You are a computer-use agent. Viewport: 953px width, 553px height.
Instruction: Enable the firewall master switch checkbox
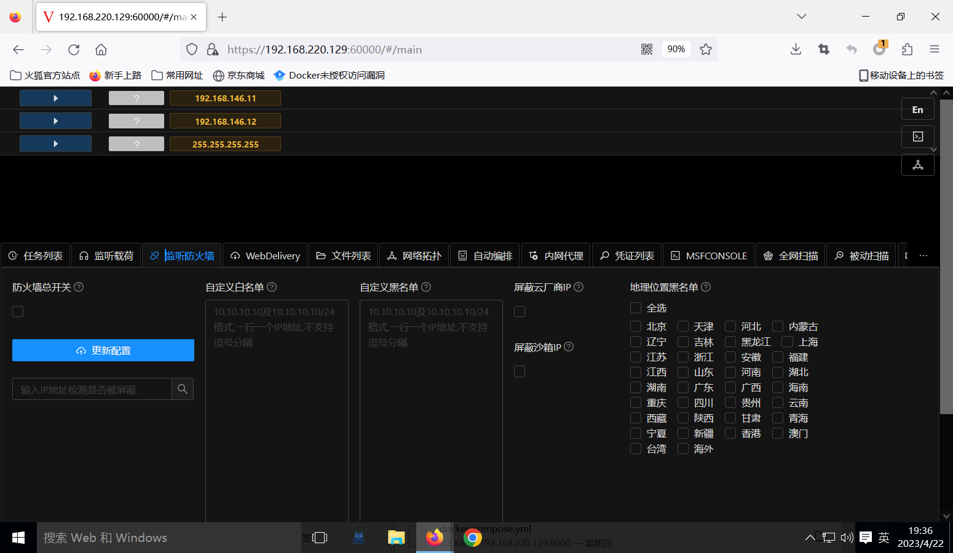pyautogui.click(x=17, y=312)
